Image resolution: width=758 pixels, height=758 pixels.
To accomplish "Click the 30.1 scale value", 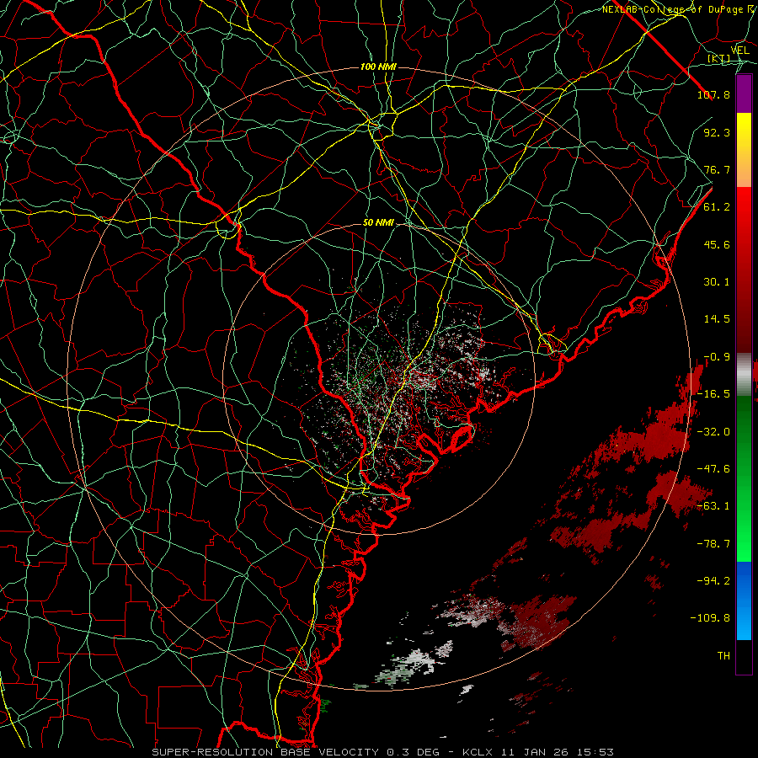I will [x=717, y=282].
